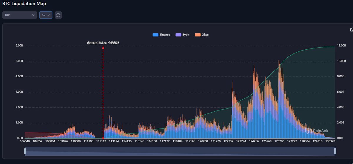
Task: Click the 1.00B left axis label
Action: click(19, 123)
